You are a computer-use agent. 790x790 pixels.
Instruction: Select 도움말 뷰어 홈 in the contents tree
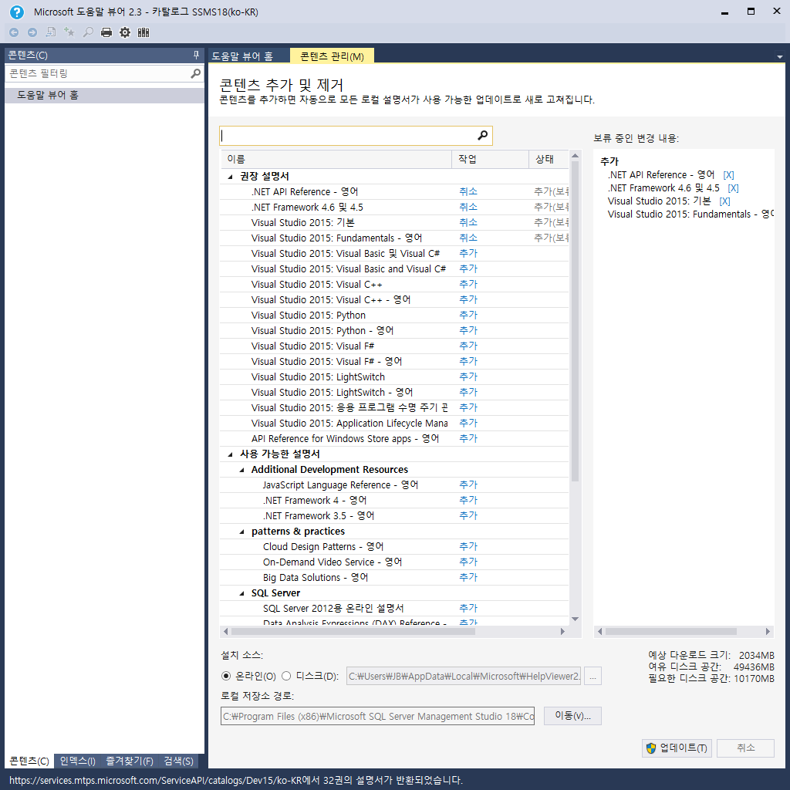click(x=105, y=95)
